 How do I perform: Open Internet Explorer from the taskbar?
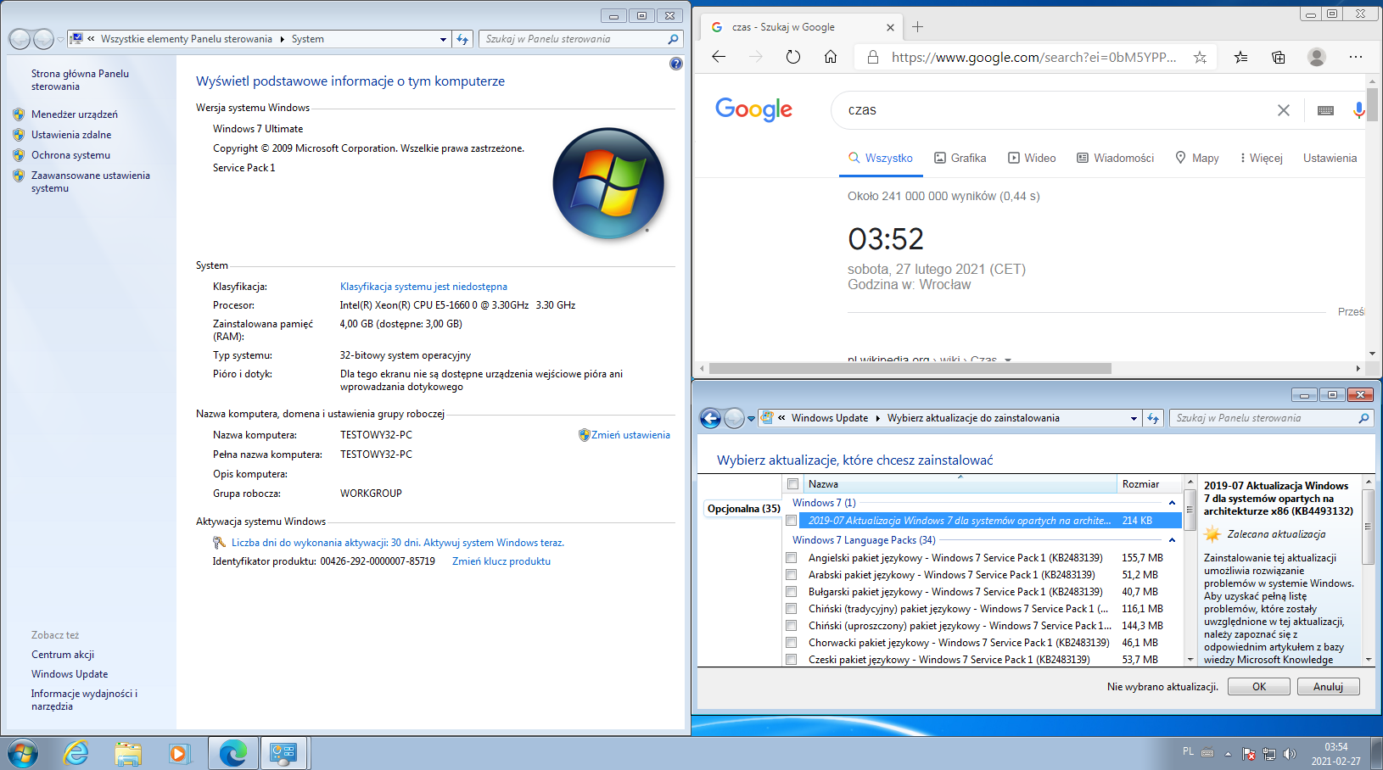pos(76,753)
